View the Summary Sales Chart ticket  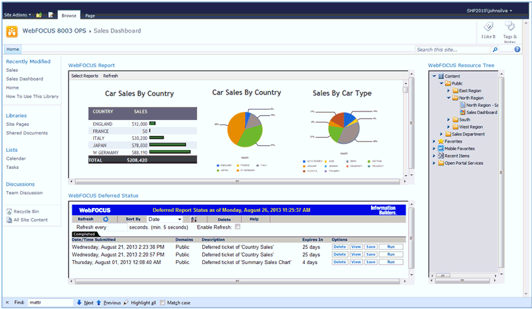tap(356, 262)
